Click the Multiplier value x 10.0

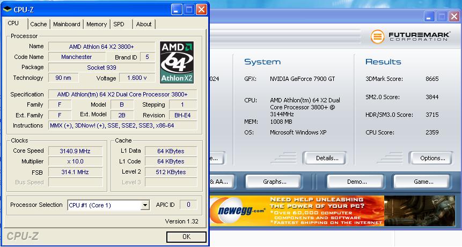coord(75,161)
